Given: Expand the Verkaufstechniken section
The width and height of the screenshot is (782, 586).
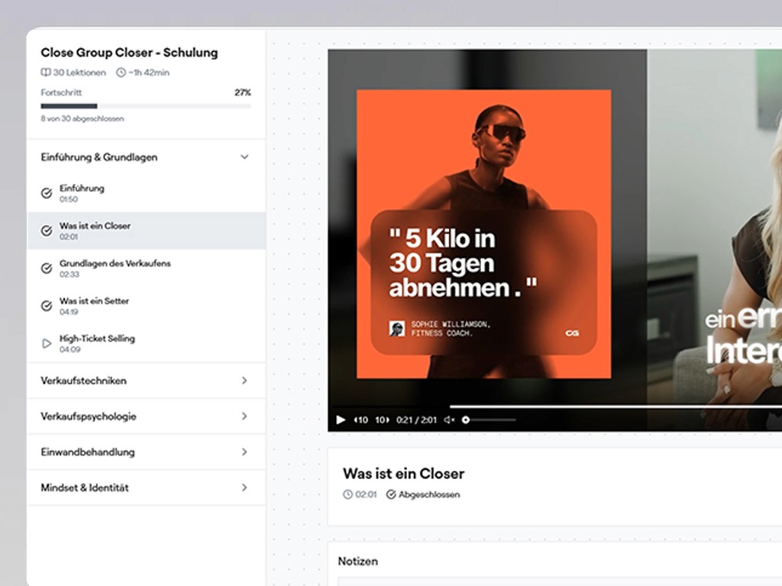Looking at the screenshot, I should click(x=146, y=381).
